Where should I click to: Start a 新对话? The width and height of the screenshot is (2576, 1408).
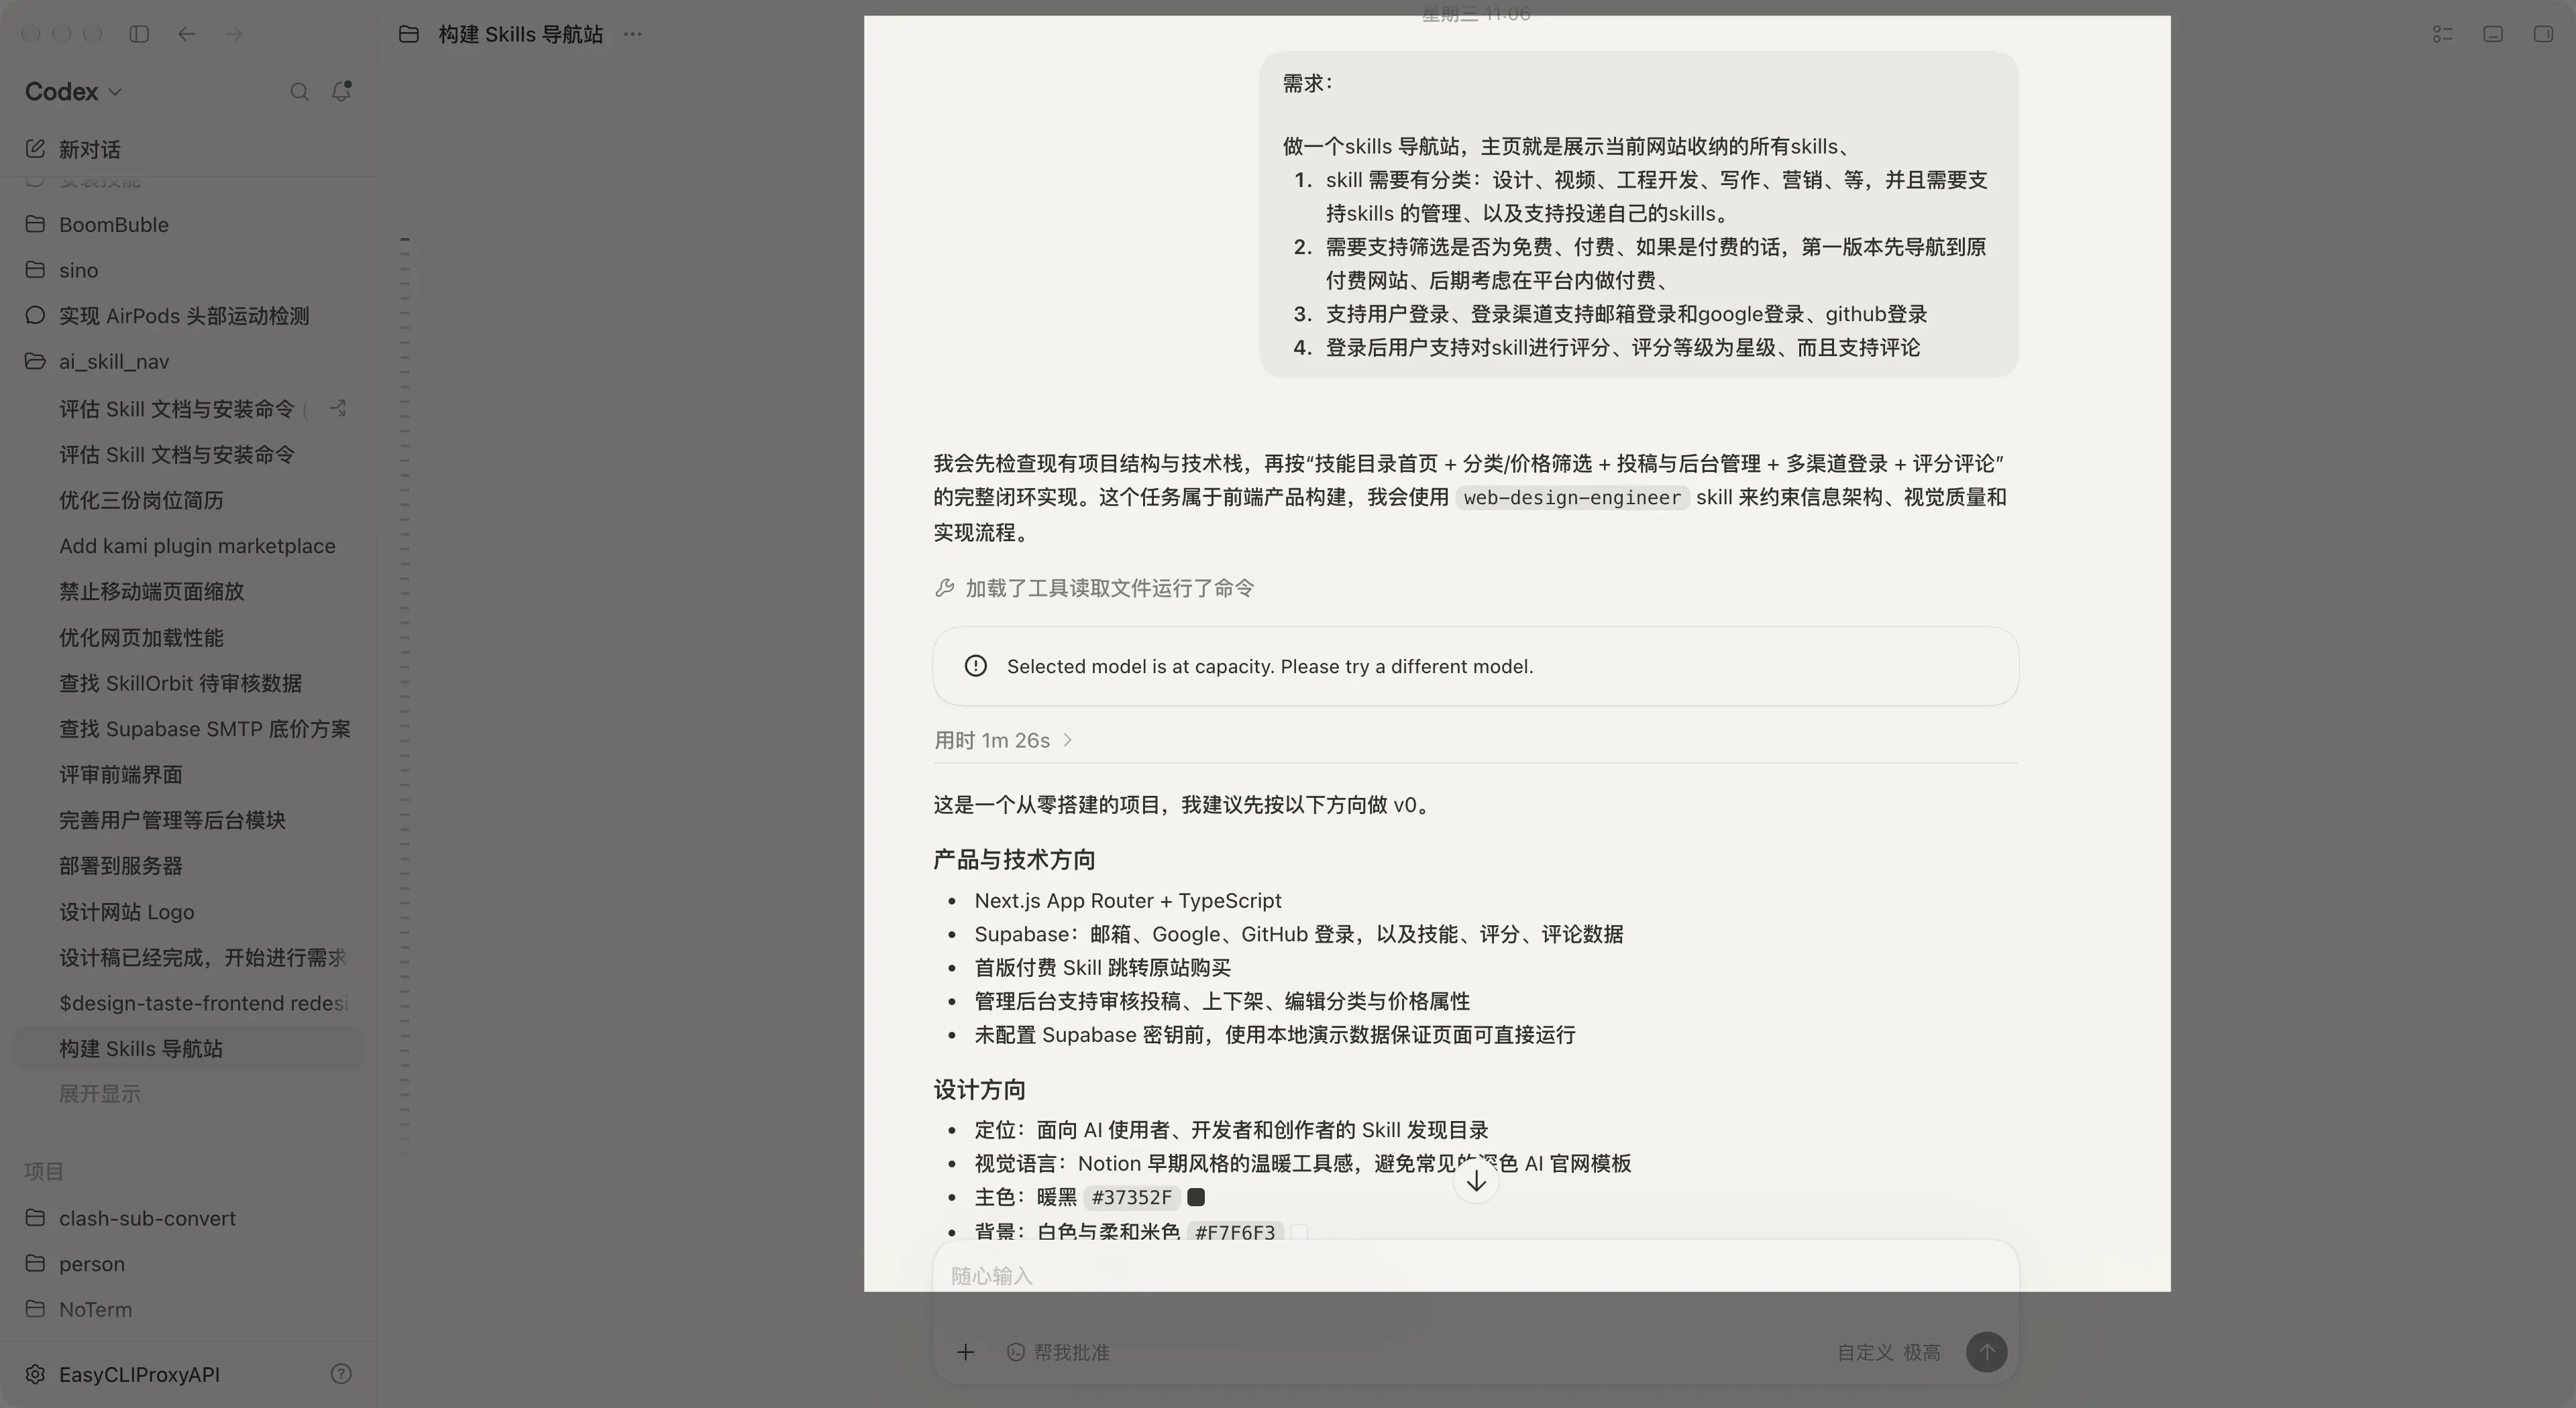pos(189,149)
